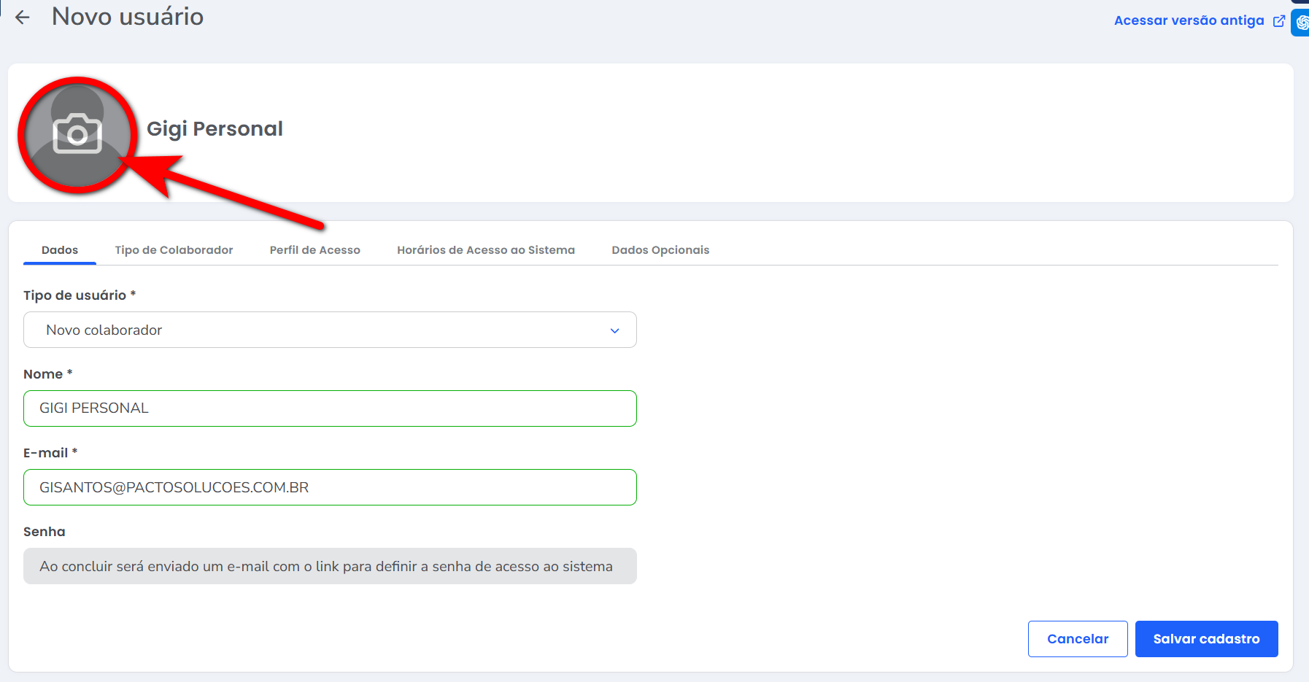1309x682 pixels.
Task: Click the Tipo de usuário field label
Action: click(74, 295)
